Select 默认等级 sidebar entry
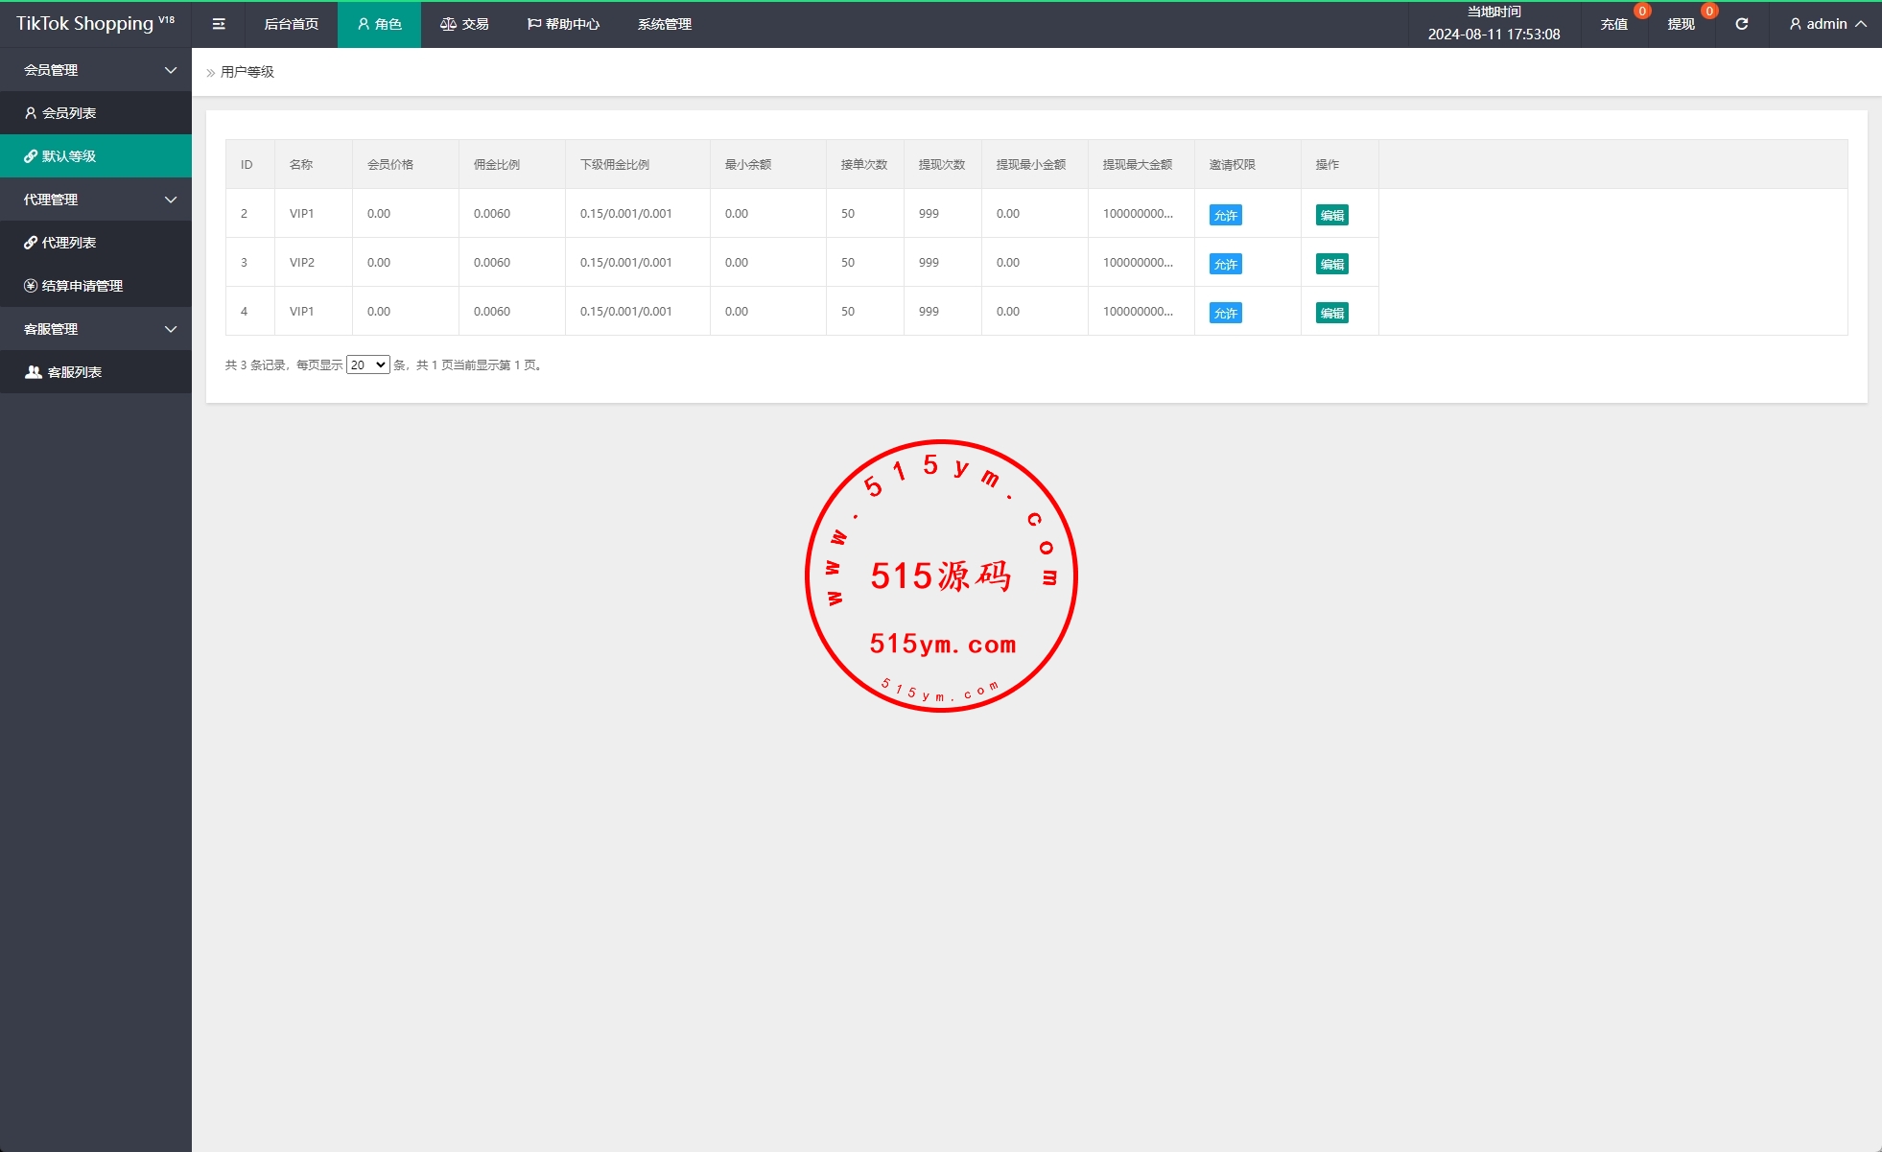 click(x=69, y=156)
